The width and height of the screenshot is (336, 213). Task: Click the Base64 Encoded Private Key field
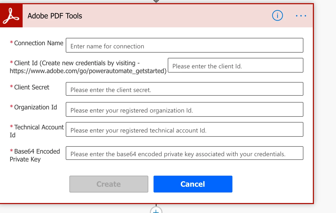(x=185, y=153)
